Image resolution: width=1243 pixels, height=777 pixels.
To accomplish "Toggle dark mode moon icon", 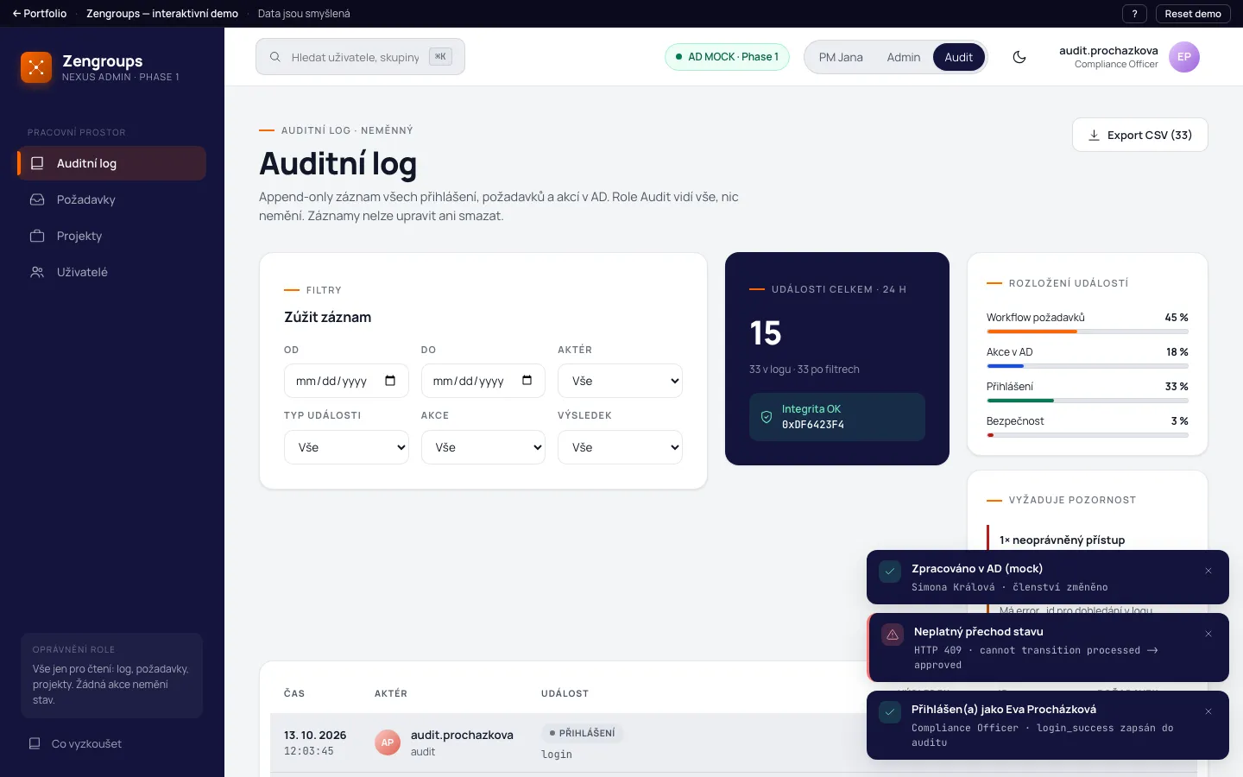I will [x=1019, y=57].
